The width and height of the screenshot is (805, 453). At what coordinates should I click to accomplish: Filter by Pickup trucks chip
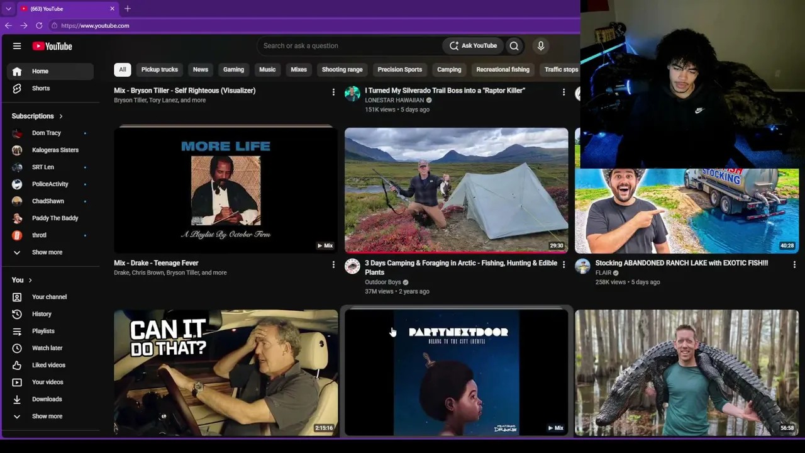click(160, 69)
